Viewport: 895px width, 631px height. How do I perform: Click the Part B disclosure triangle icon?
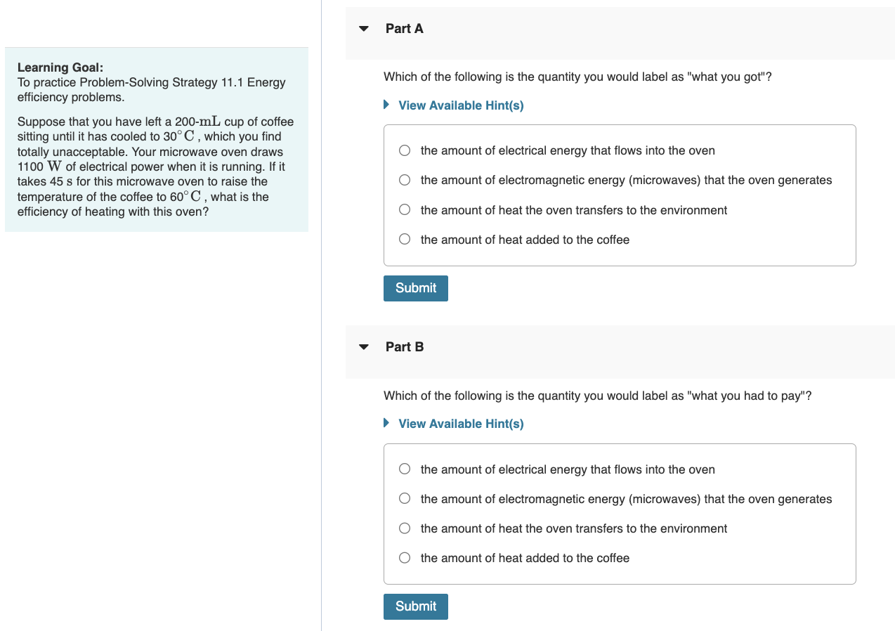(362, 346)
